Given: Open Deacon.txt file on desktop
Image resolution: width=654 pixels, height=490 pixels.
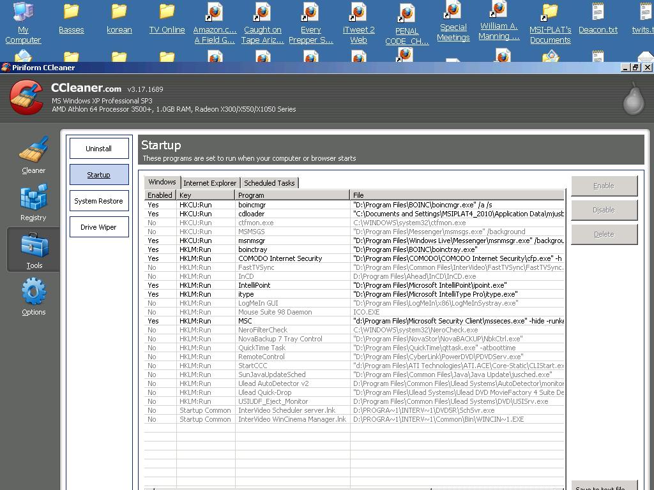Looking at the screenshot, I should tap(598, 18).
